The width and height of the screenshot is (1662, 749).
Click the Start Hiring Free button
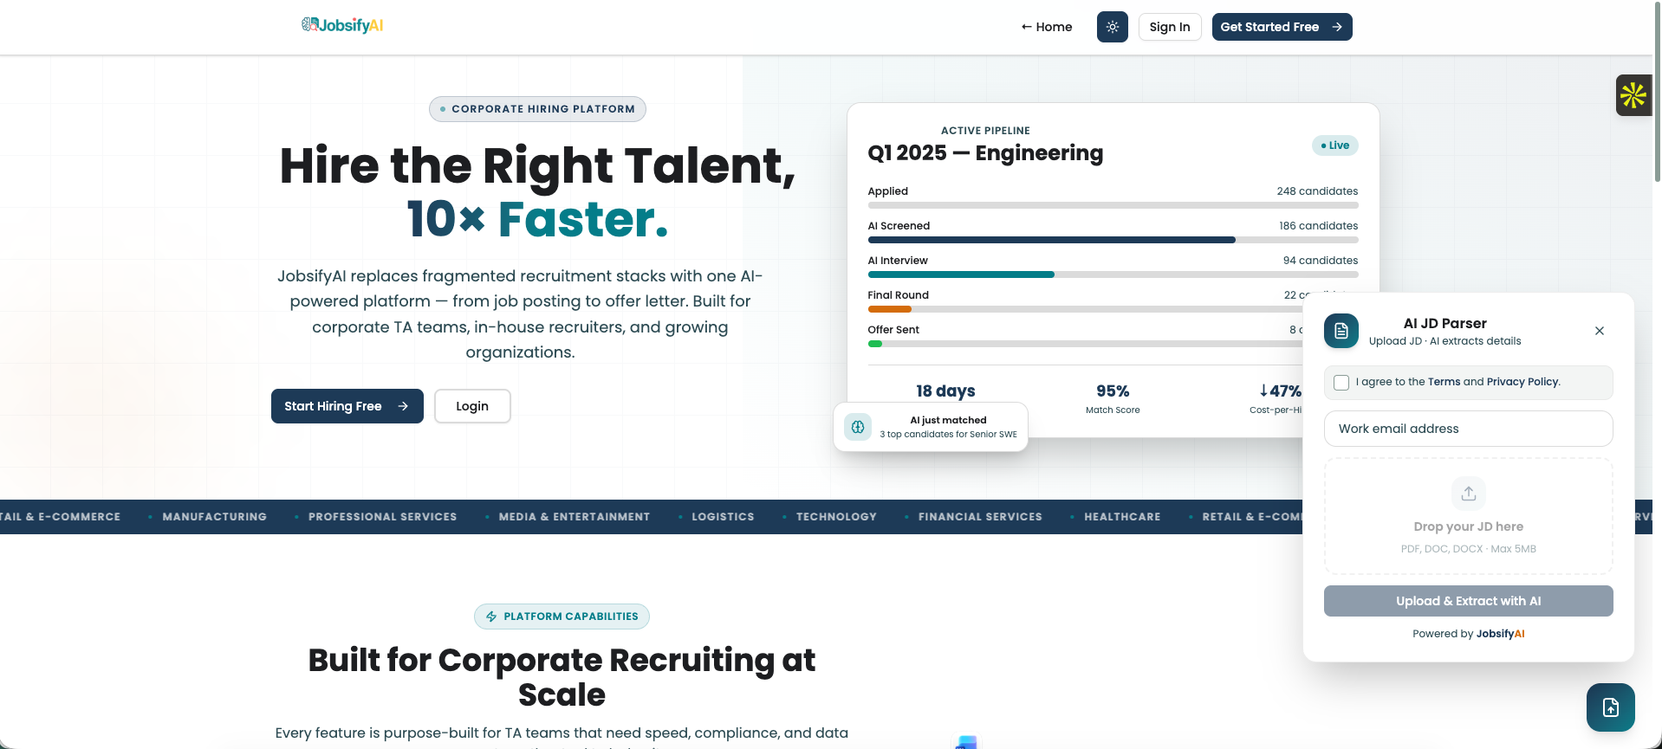click(347, 406)
